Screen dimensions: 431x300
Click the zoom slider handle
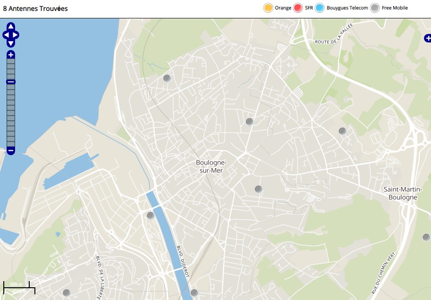click(11, 82)
